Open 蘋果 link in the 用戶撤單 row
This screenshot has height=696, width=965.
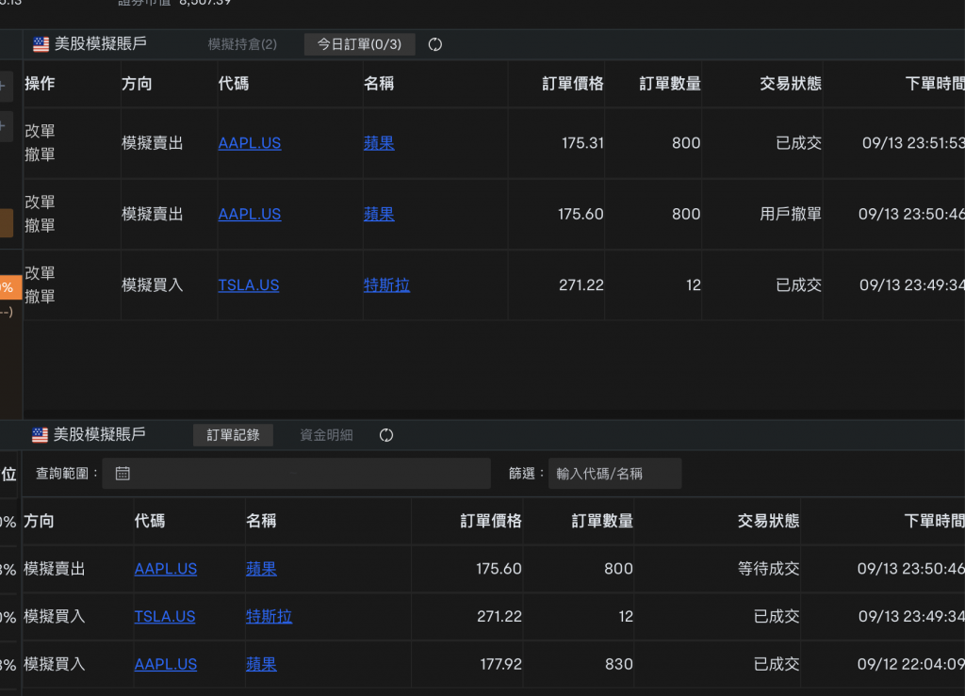379,214
